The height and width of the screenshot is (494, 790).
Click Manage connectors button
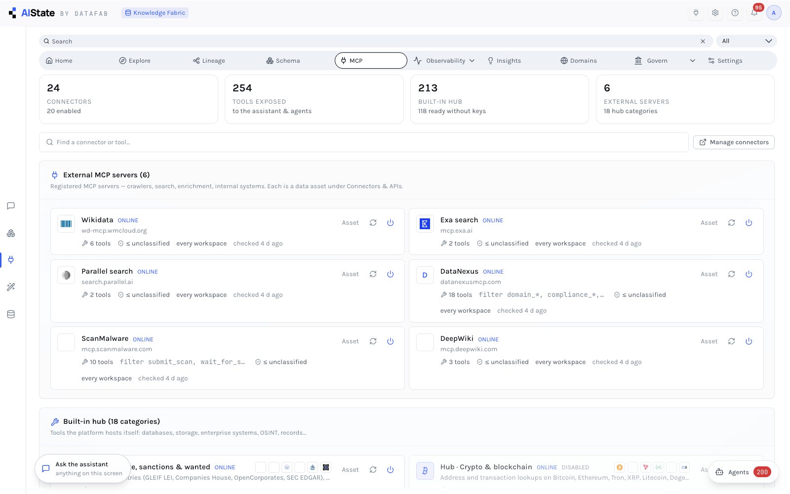pos(734,142)
